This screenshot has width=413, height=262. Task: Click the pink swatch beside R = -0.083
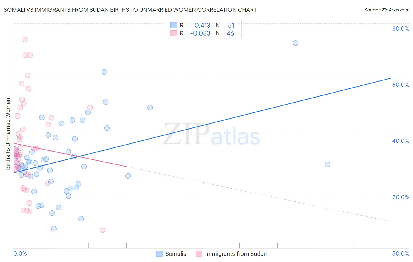(x=174, y=33)
